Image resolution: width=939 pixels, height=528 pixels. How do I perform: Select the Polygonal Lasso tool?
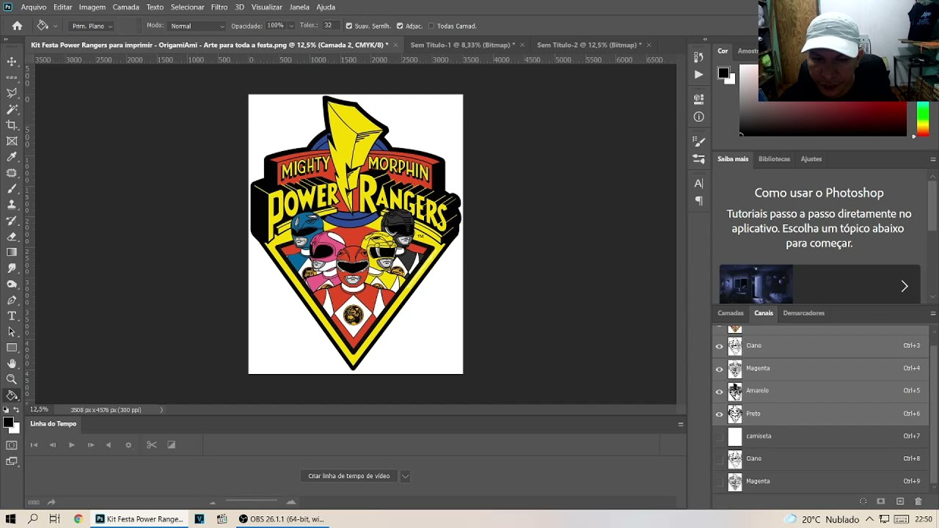tap(12, 93)
